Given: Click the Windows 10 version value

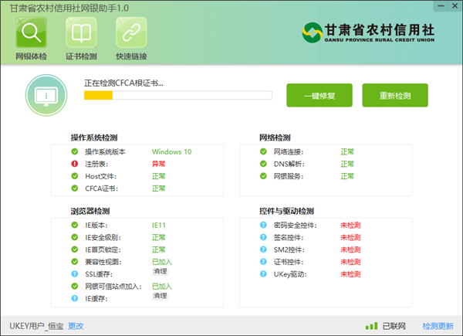Looking at the screenshot, I should [x=172, y=151].
